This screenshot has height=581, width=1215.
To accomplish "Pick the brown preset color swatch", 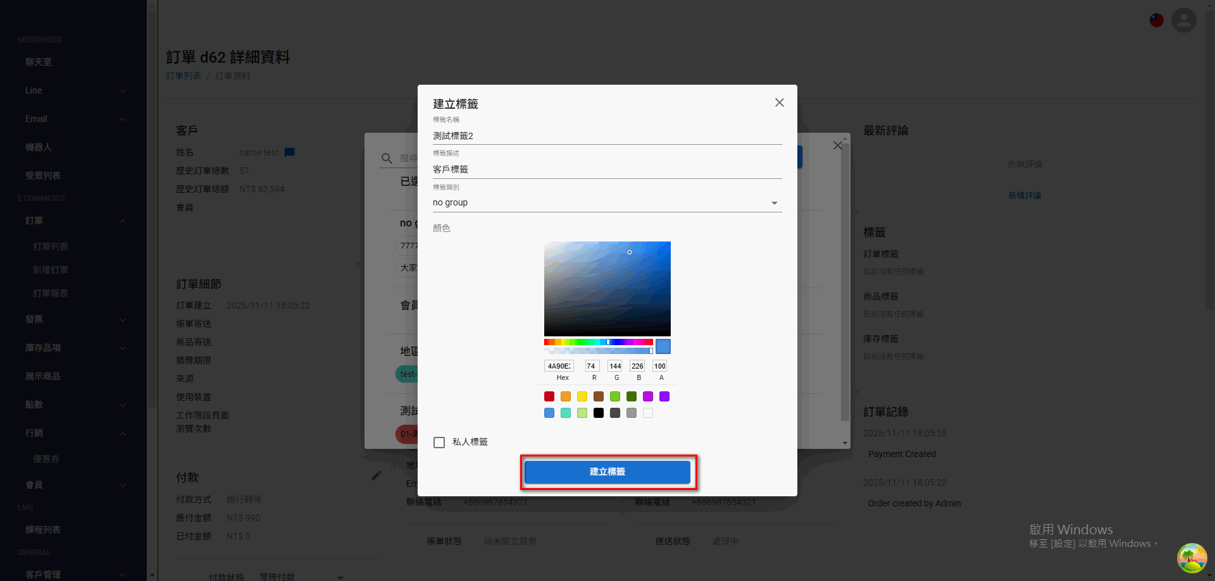I will (599, 396).
